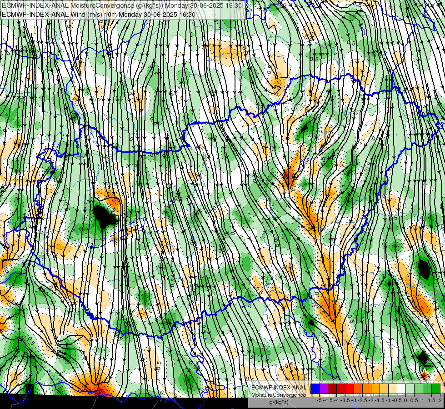This screenshot has width=445, height=409.
Task: Click the MoistureConvergence label in the legend
Action: [279, 395]
